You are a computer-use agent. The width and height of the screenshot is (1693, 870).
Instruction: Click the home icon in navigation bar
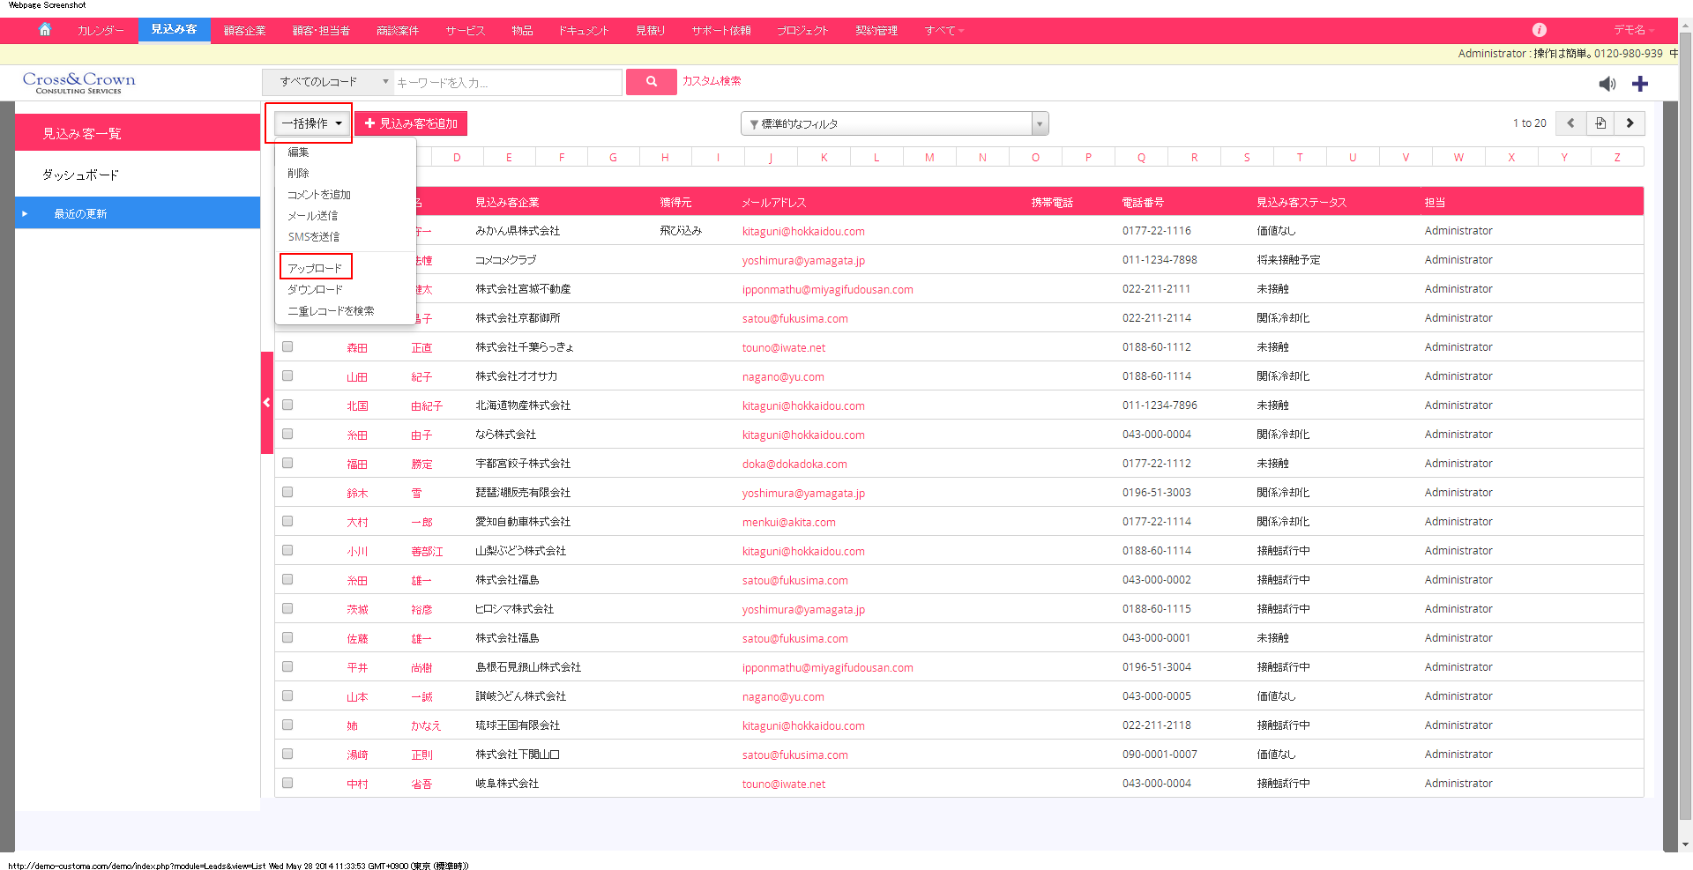coord(45,30)
